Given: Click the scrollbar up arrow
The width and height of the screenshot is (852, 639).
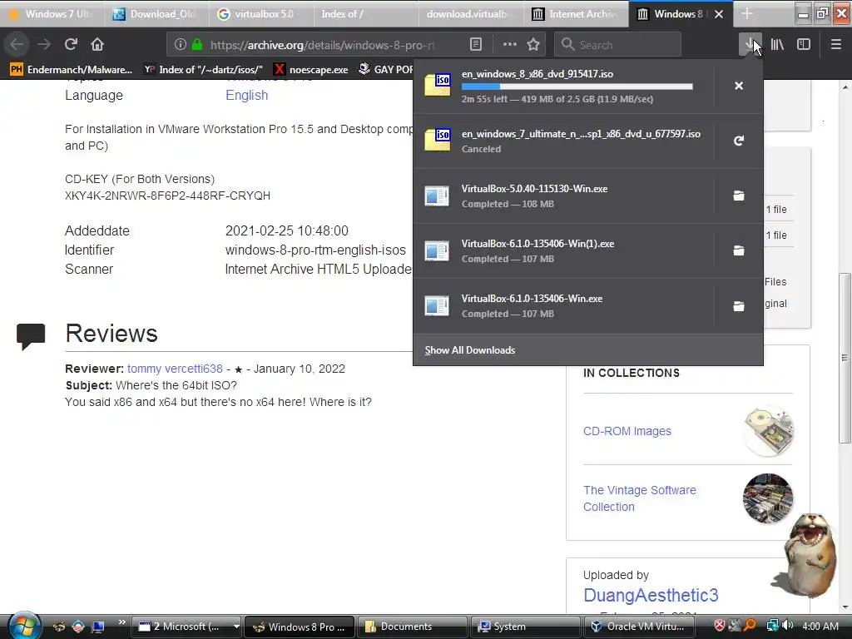Looking at the screenshot, I should click(x=845, y=87).
